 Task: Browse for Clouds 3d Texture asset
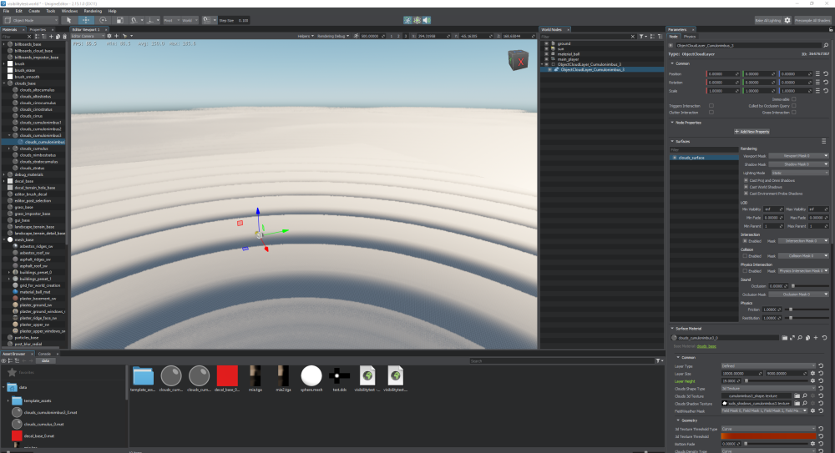pyautogui.click(x=797, y=395)
